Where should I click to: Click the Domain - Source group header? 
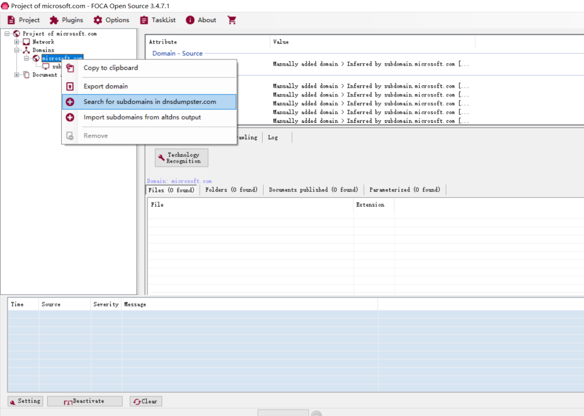pyautogui.click(x=177, y=54)
